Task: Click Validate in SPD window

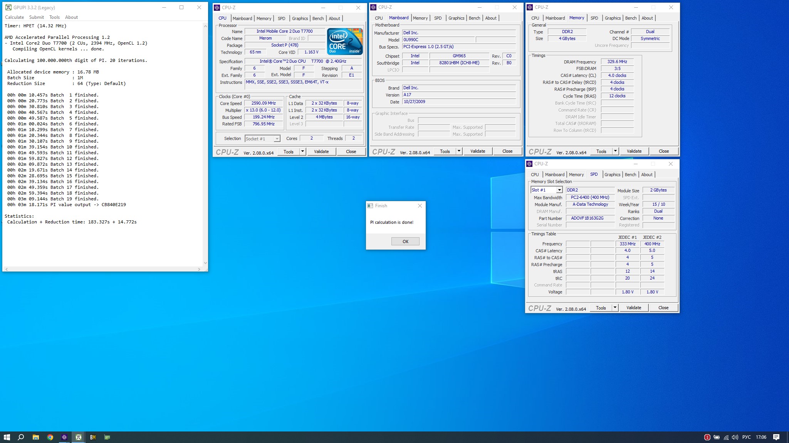Action: pos(634,308)
